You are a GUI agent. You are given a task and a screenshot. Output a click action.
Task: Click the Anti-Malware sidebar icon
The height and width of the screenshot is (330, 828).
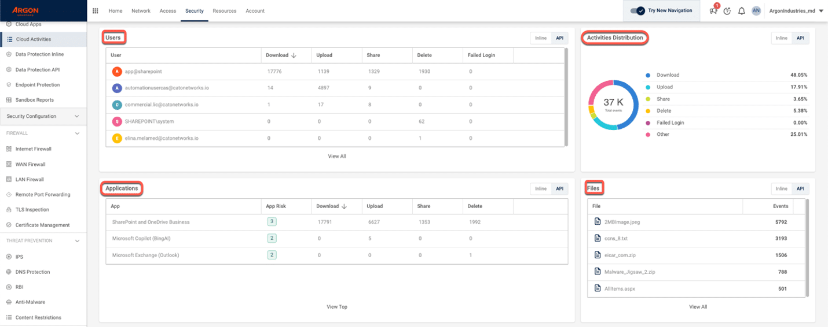[x=9, y=302]
